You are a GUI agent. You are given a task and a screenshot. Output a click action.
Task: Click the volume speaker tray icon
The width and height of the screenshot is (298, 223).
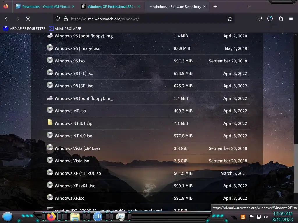pyautogui.click(x=266, y=217)
